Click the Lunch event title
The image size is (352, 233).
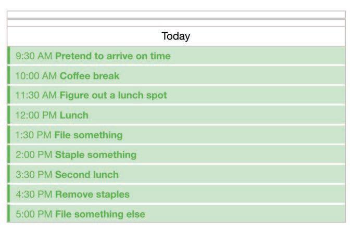point(74,115)
